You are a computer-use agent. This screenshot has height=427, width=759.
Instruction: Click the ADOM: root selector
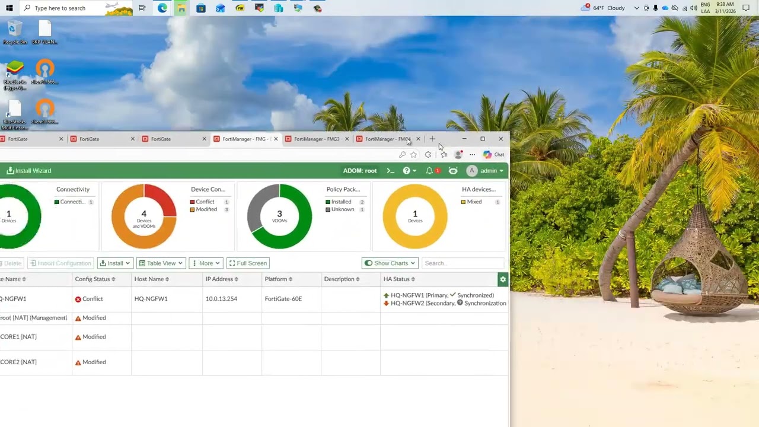[x=360, y=171]
